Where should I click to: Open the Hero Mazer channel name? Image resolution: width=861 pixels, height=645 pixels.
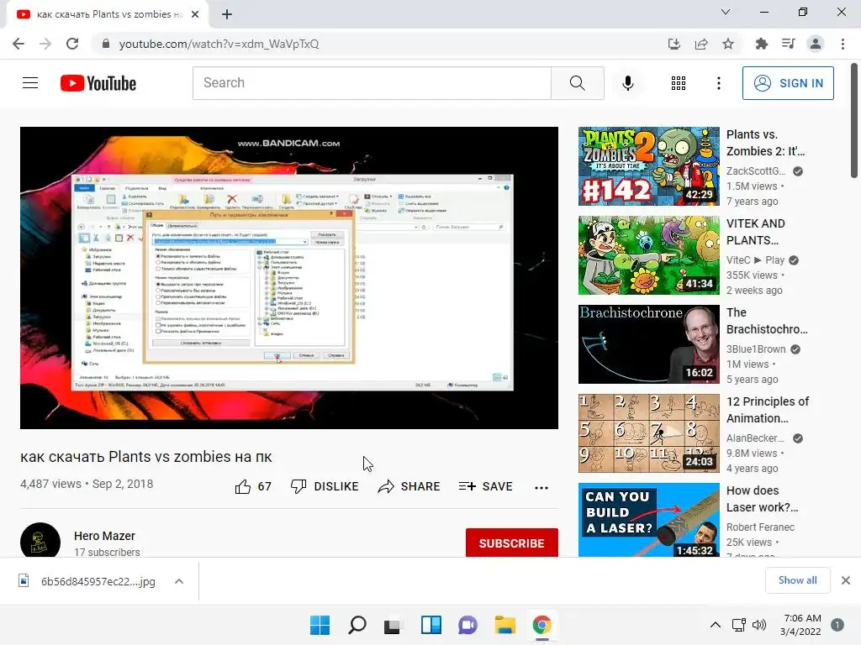coord(104,536)
